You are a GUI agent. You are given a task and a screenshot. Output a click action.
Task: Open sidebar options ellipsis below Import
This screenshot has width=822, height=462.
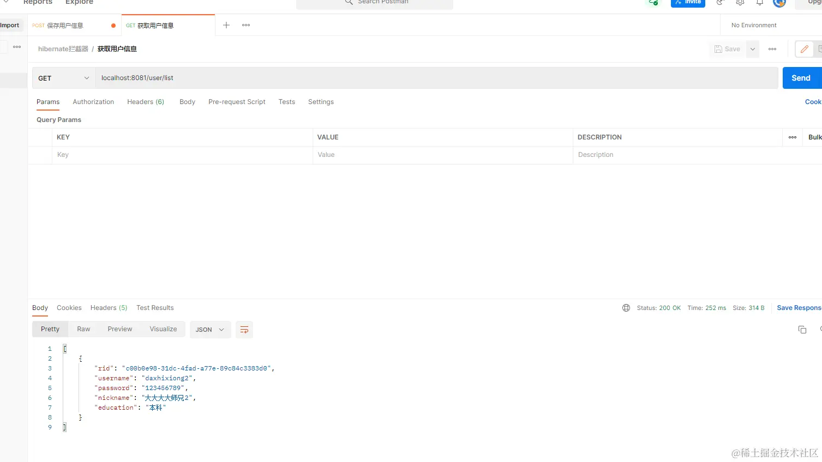(x=17, y=47)
